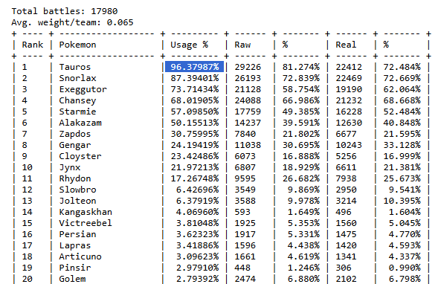
Task: Click Chansey's usage value 68.01905%
Action: [x=195, y=100]
